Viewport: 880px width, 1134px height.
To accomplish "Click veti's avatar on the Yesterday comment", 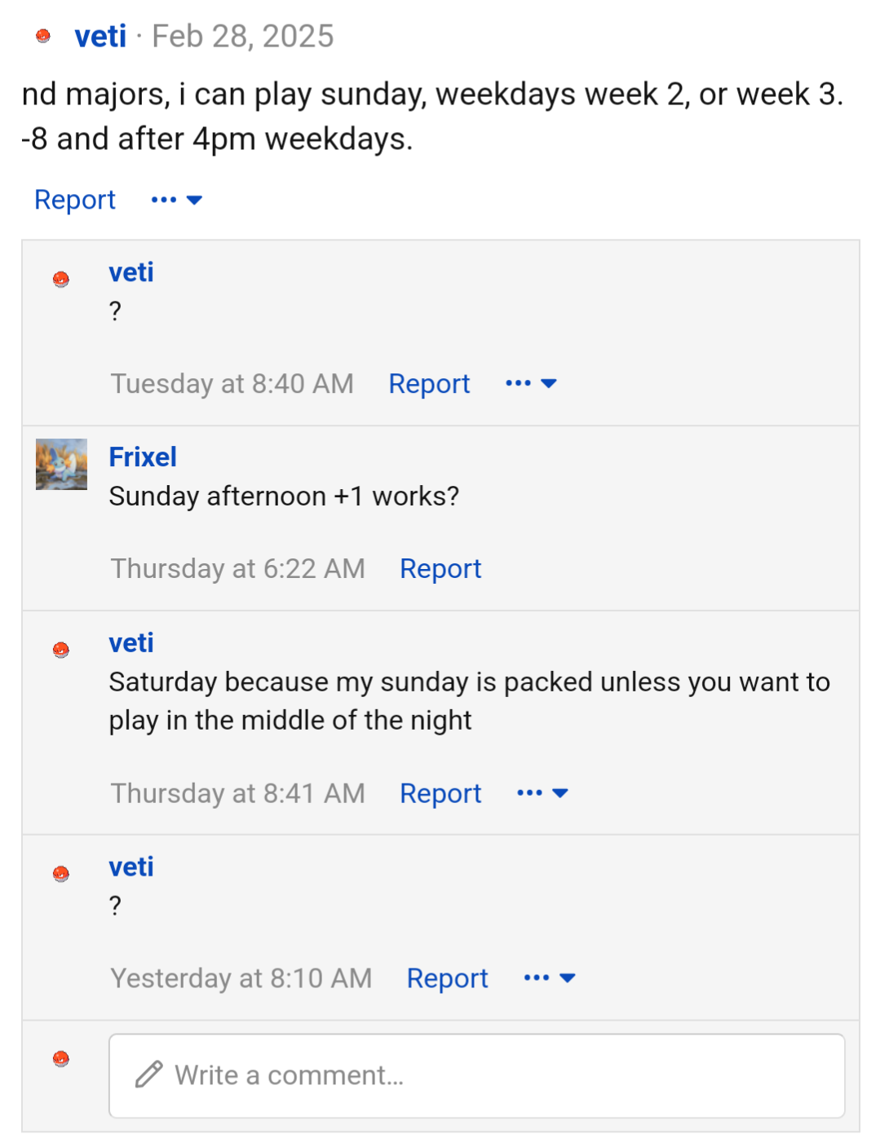I will (61, 874).
